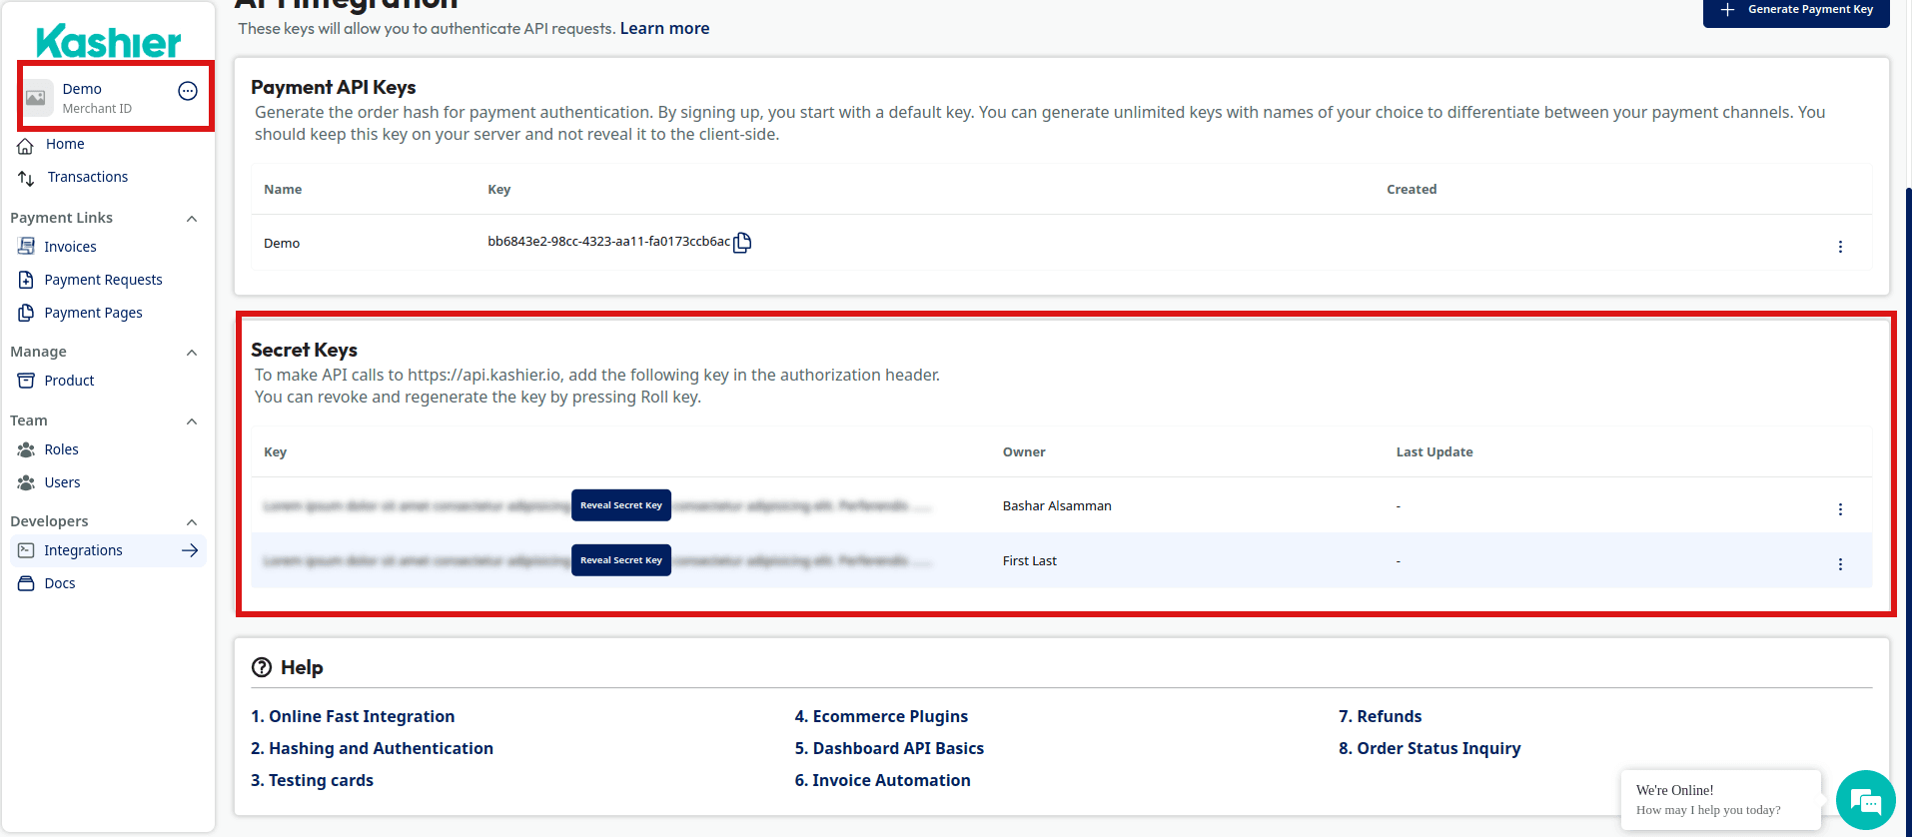The image size is (1912, 837).
Task: Click the Integrations terminal icon
Action: tap(26, 550)
